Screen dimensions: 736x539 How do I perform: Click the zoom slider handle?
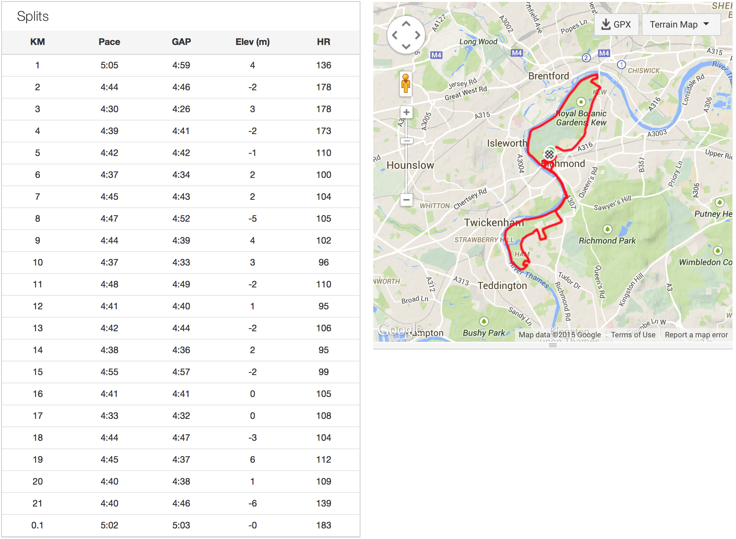(x=407, y=141)
